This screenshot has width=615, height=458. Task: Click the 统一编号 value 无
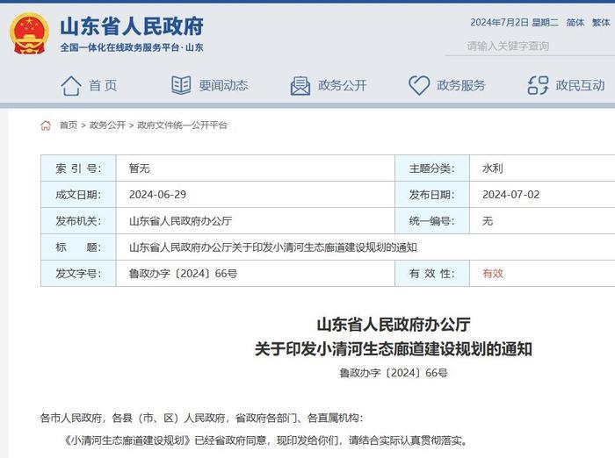tap(488, 221)
